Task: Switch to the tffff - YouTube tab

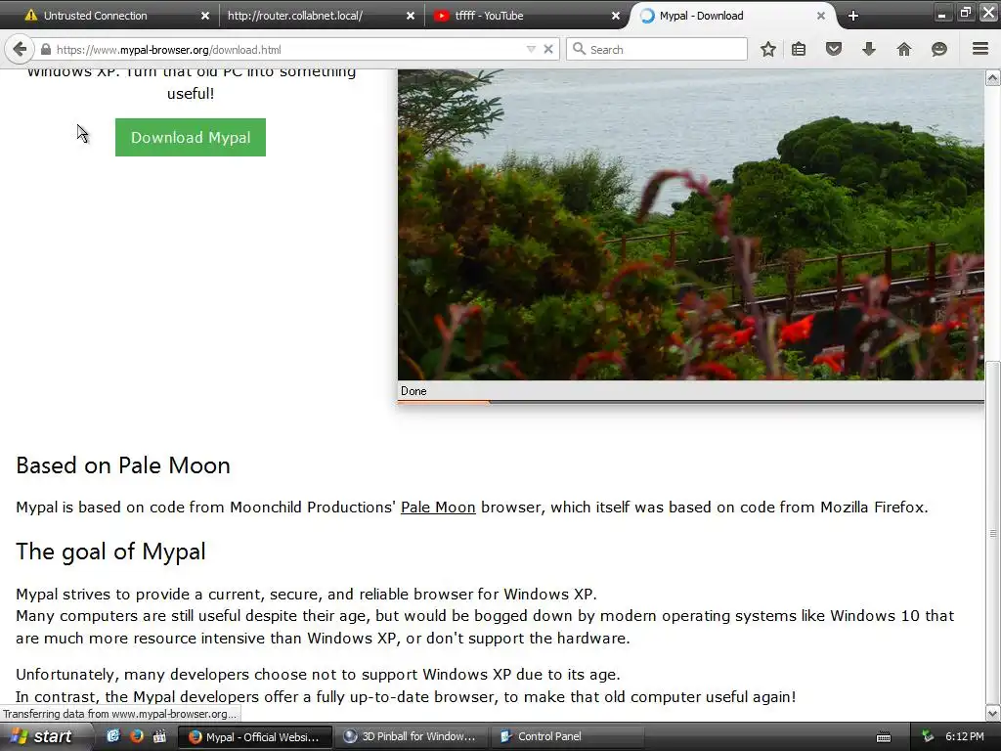Action: 525,16
